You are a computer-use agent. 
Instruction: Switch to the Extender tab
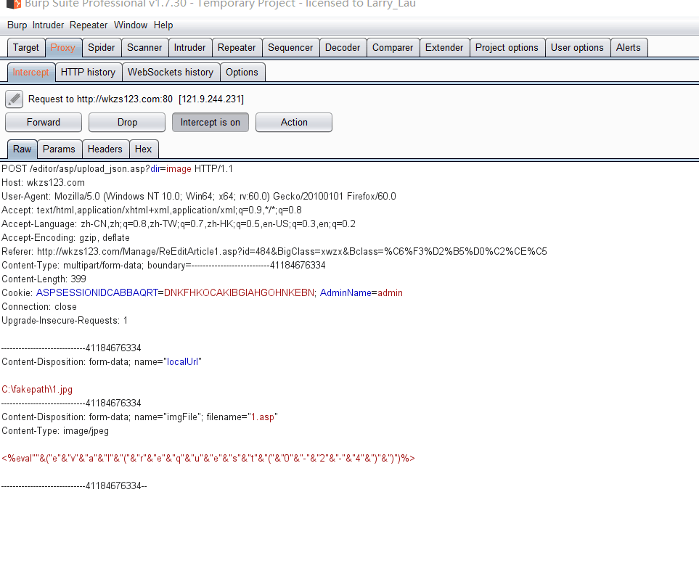point(444,47)
